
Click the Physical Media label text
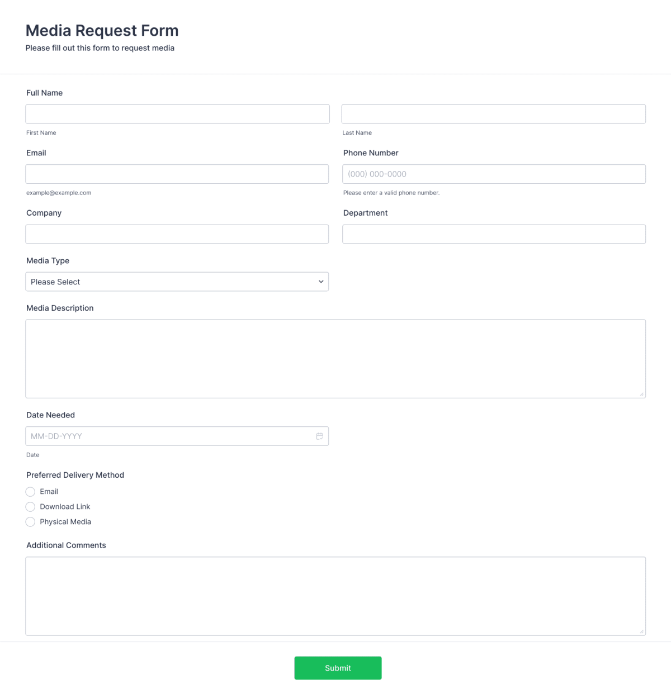[65, 522]
